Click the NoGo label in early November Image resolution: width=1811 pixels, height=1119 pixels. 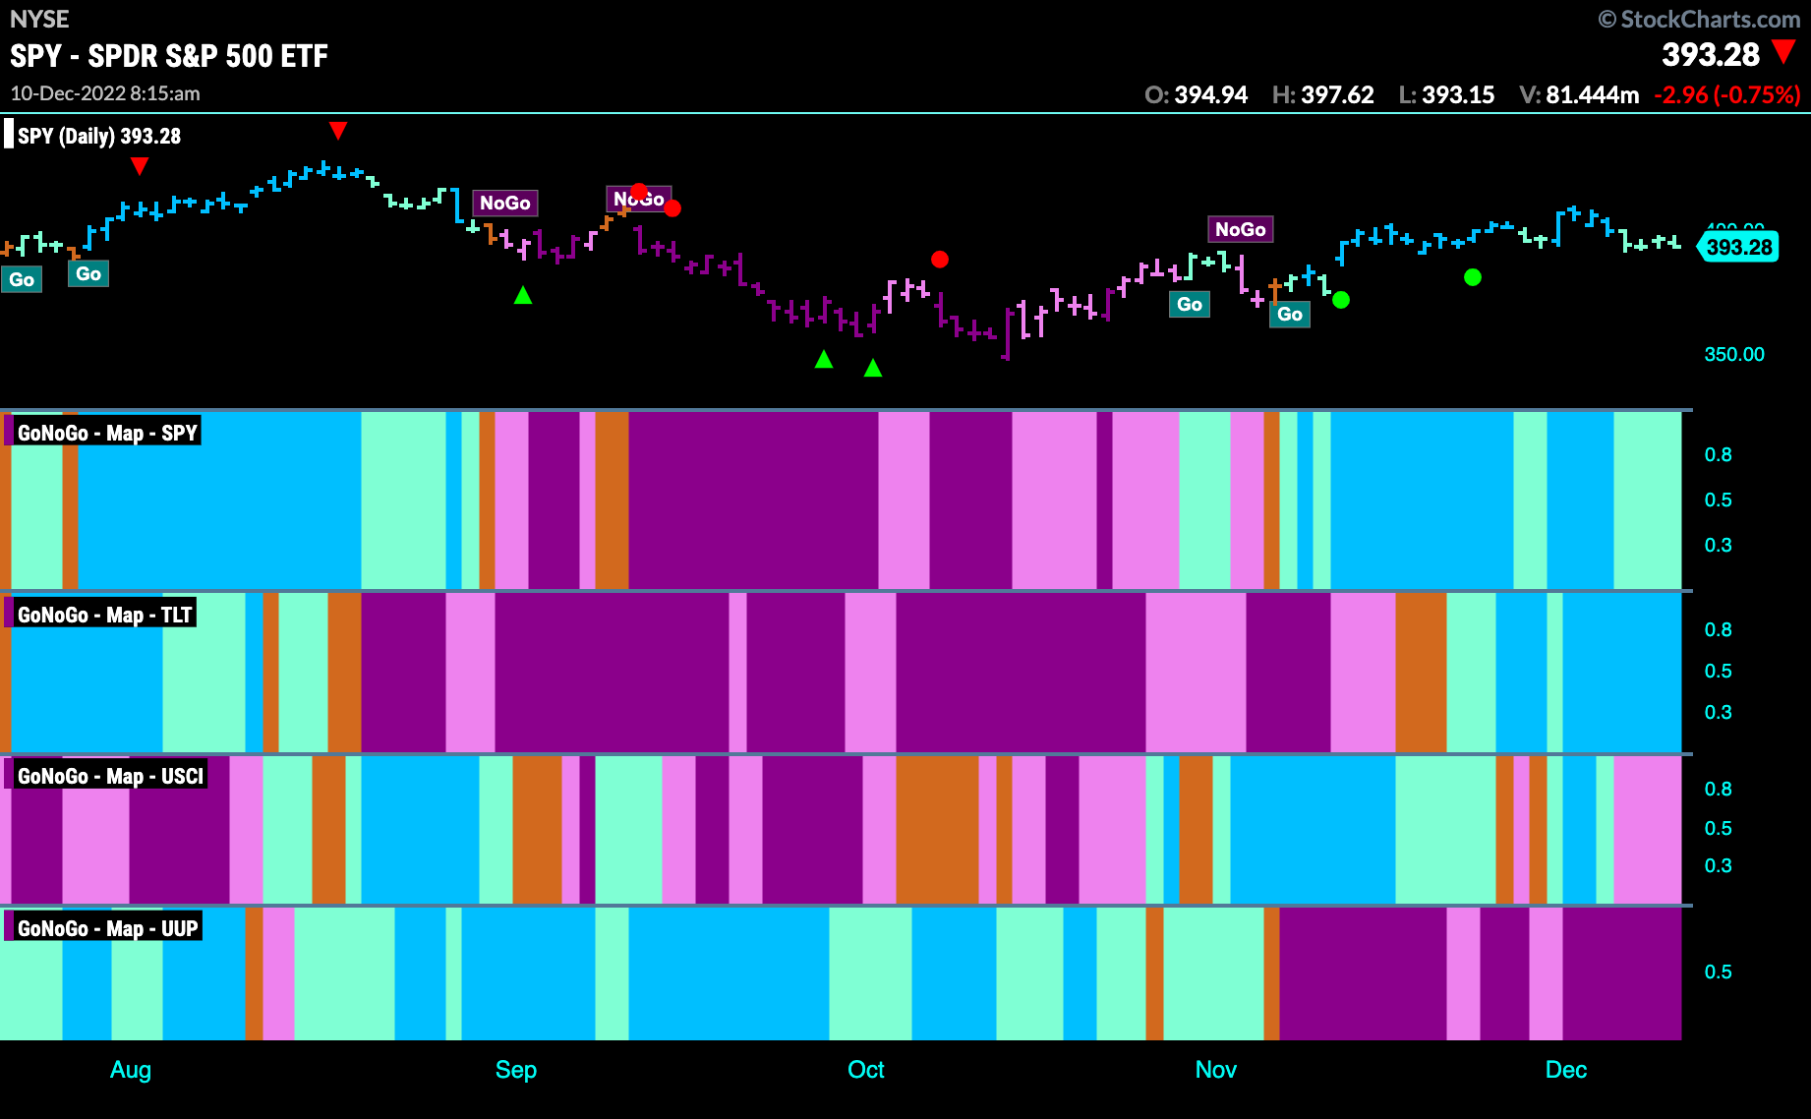pos(1241,230)
